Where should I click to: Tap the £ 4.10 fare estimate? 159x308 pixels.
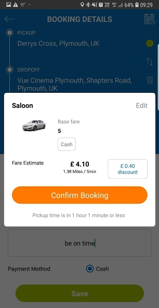79,164
